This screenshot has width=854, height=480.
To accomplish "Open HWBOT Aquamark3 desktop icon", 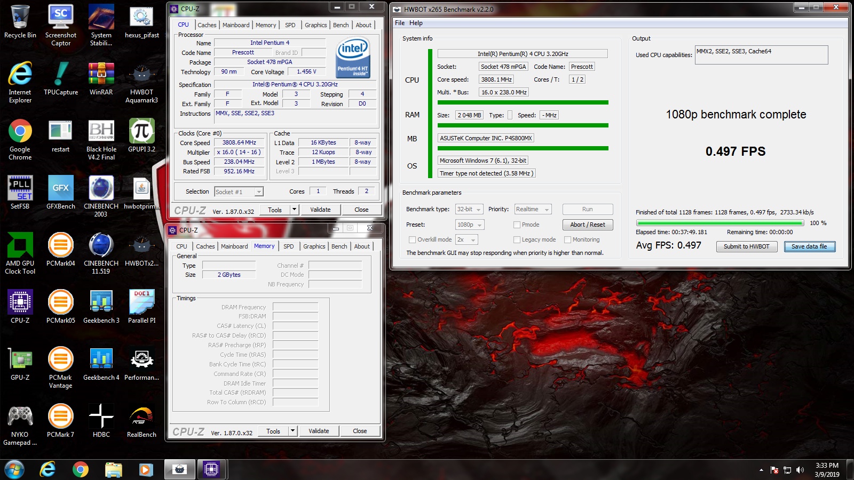I will click(x=141, y=82).
